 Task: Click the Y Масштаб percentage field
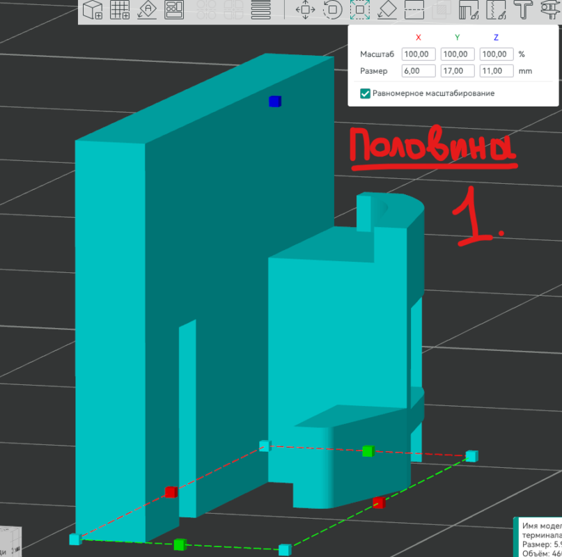click(x=458, y=54)
